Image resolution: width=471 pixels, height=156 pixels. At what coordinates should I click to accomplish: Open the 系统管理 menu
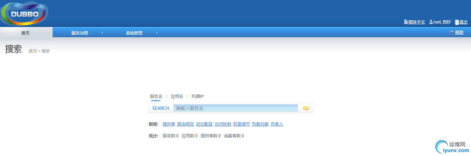click(x=134, y=33)
